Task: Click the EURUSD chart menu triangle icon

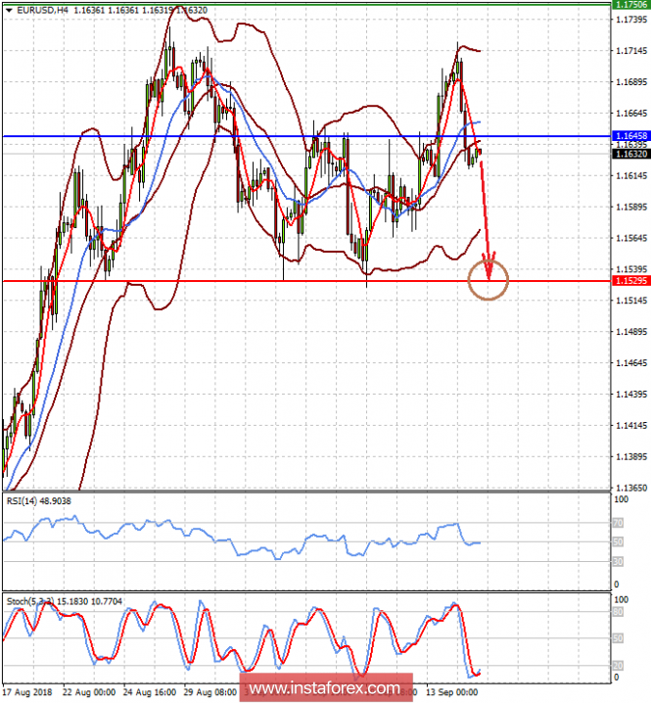Action: click(x=9, y=10)
